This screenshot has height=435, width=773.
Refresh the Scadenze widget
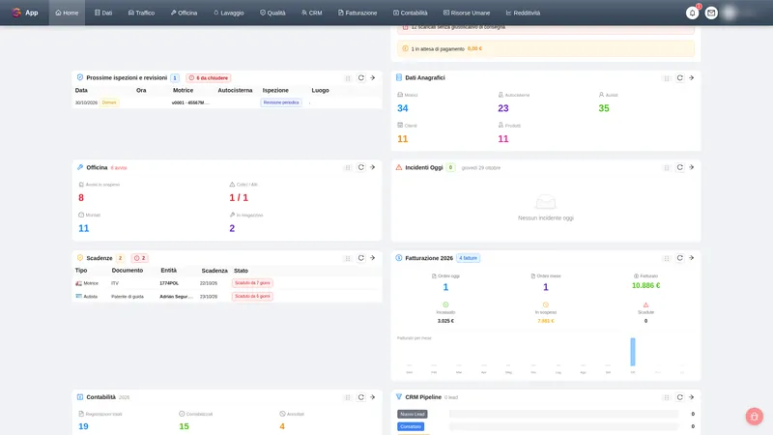click(x=360, y=258)
